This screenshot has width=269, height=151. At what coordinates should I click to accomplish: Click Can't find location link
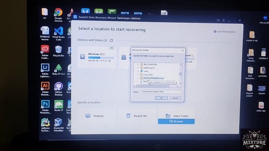(x=224, y=31)
